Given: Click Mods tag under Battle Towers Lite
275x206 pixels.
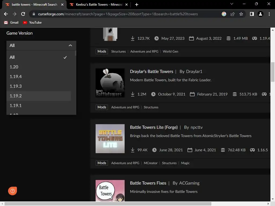Looking at the screenshot, I should (x=102, y=163).
